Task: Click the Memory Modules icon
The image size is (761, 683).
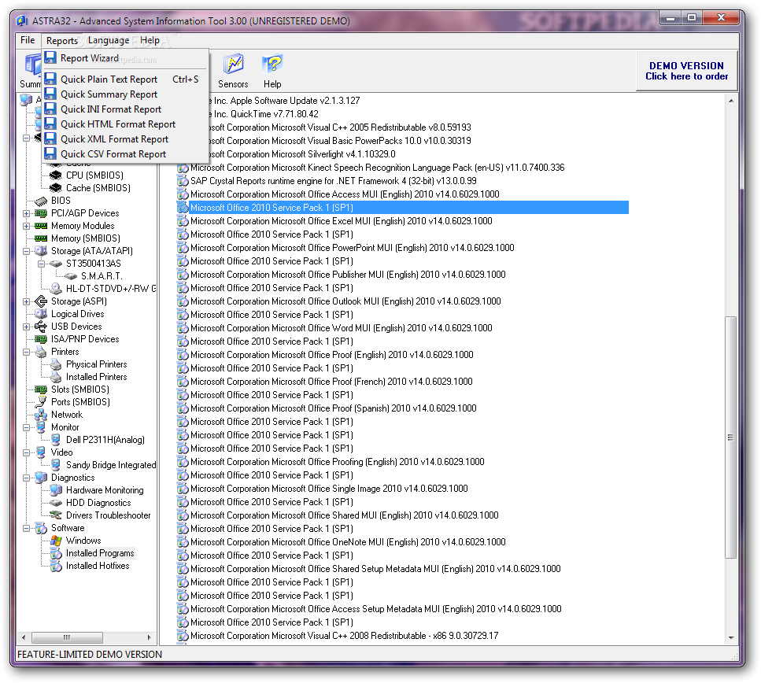Action: (41, 226)
